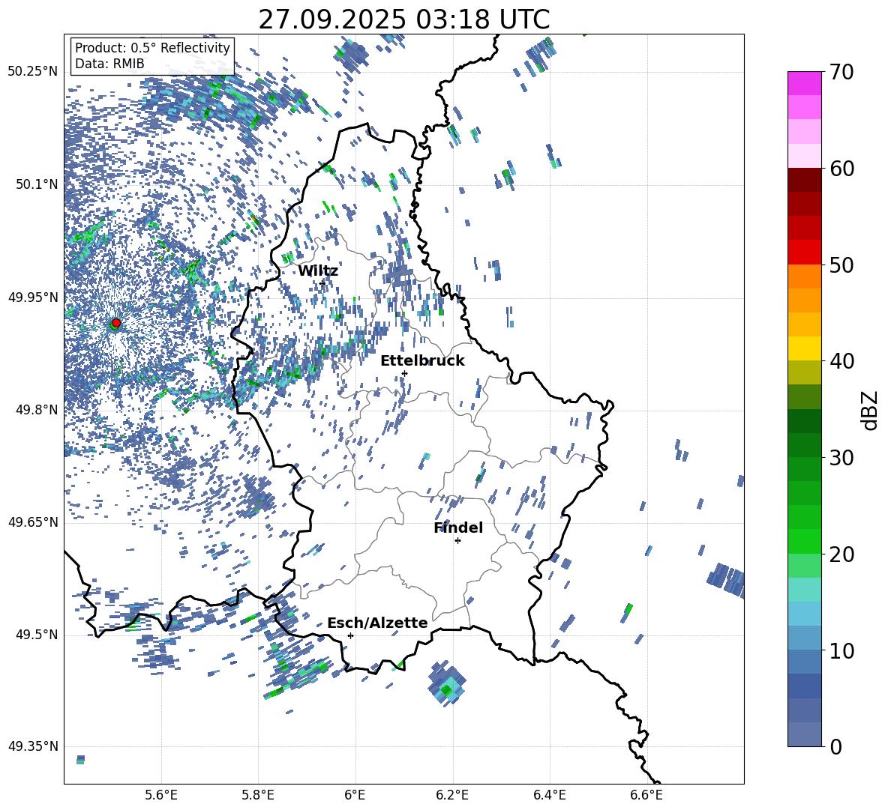
Task: Click the 50.25°N latitude tick label
Action: click(32, 71)
